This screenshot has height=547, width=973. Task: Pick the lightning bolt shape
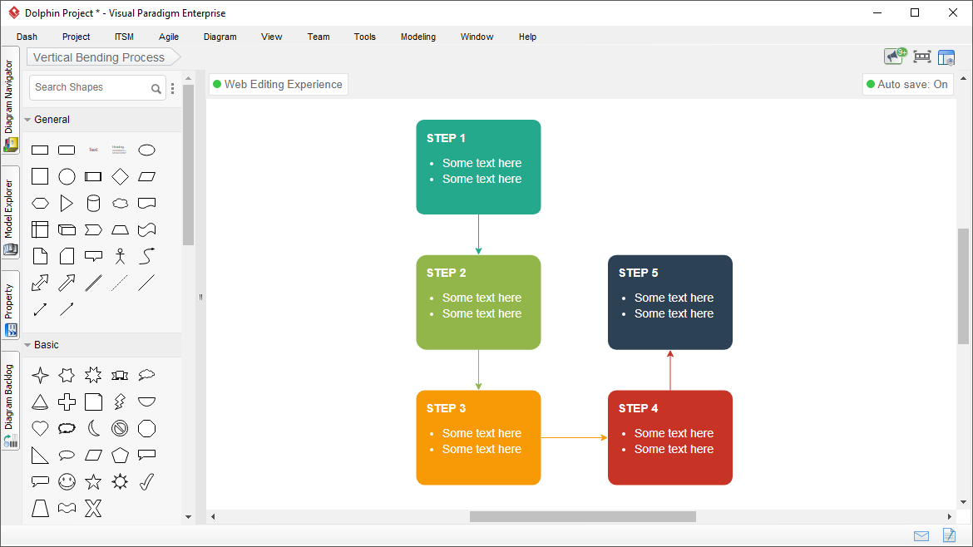(x=120, y=402)
